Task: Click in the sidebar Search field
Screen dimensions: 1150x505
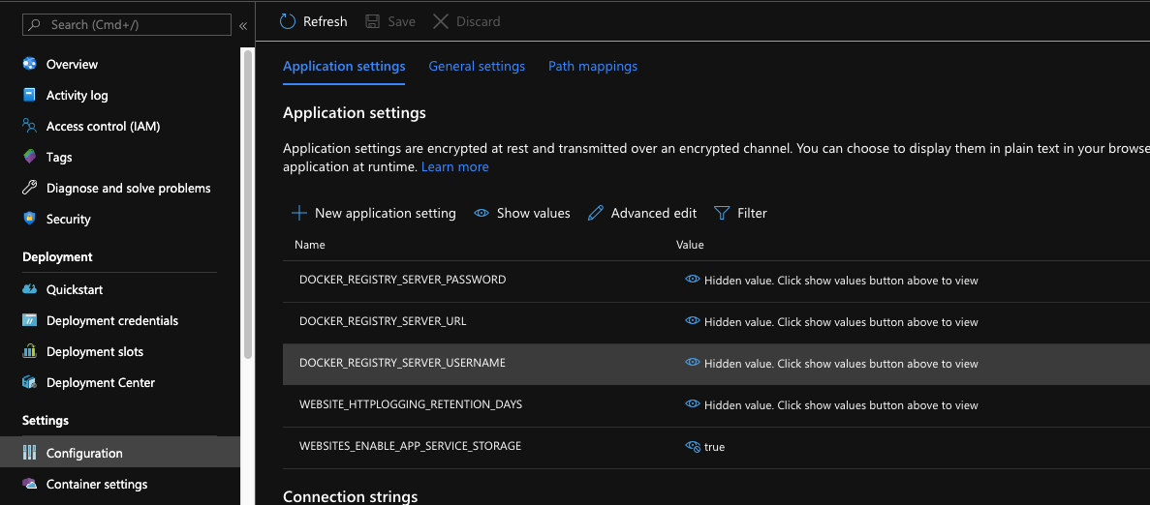Action: 136,25
